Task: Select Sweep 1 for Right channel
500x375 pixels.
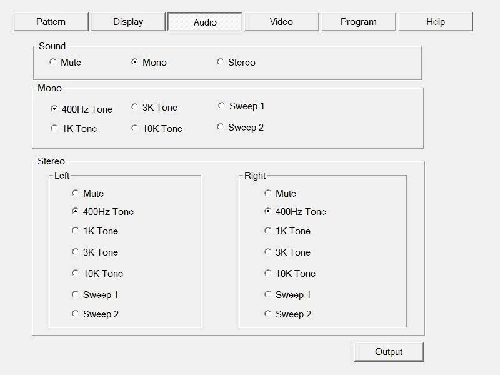Action: click(x=268, y=295)
